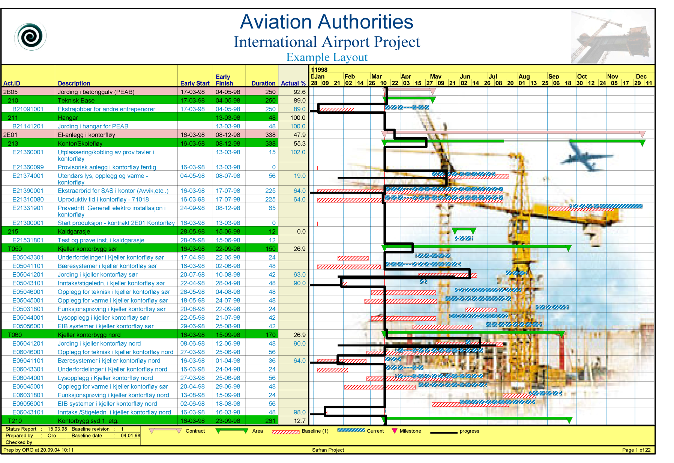Select the 215 Kaldgarasje row
674x463 pixels.
[x=155, y=232]
